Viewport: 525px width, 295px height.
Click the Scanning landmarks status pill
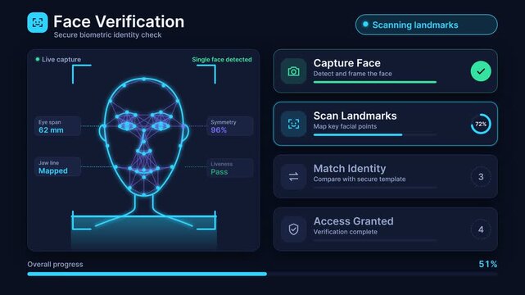[426, 25]
